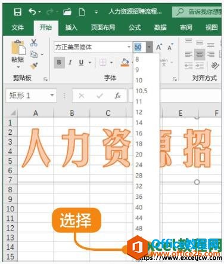
Task: Collapse the font size dropdown arrow
Action: [x=149, y=47]
